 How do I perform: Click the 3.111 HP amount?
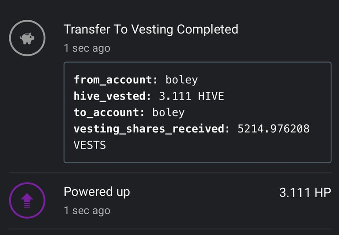(305, 192)
